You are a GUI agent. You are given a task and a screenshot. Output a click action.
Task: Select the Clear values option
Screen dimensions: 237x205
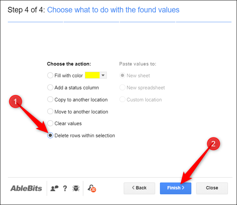50,123
